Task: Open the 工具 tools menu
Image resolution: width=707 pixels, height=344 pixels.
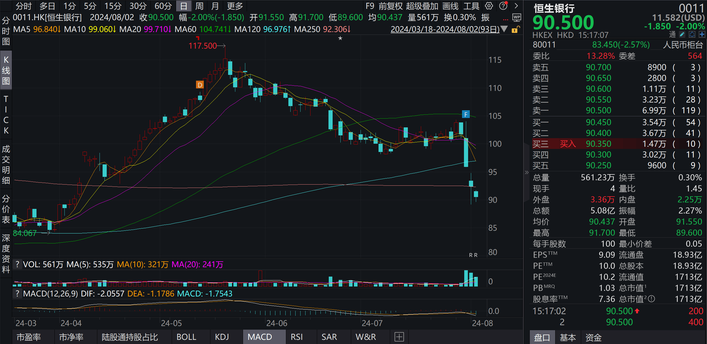Action: [471, 6]
